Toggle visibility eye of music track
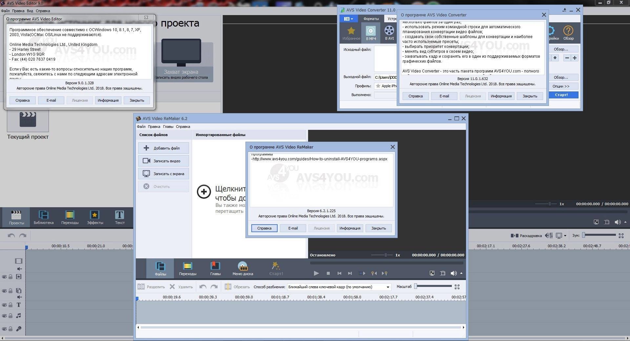This screenshot has height=341, width=630. (4, 316)
